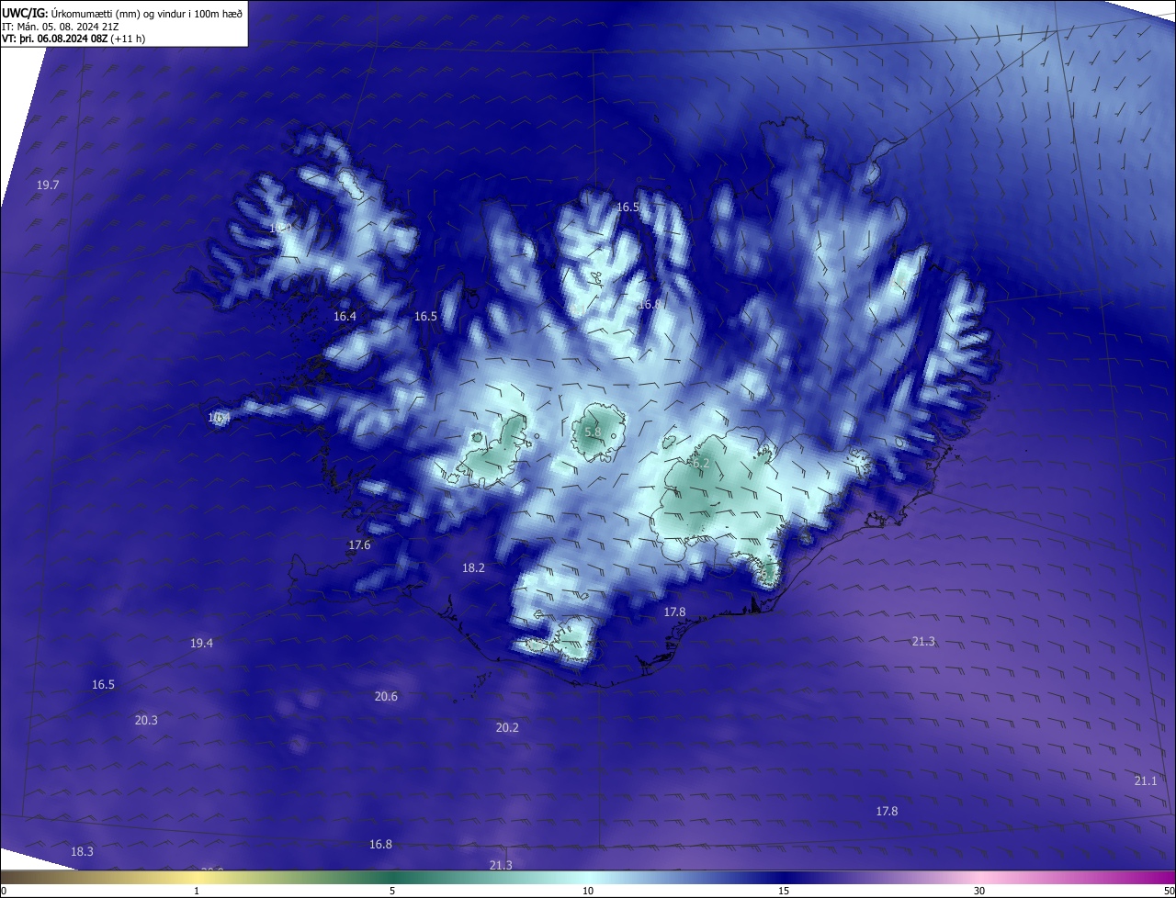Viewport: 1176px width, 898px height.
Task: Click the legend tick labeled 0
Action: click(3, 892)
